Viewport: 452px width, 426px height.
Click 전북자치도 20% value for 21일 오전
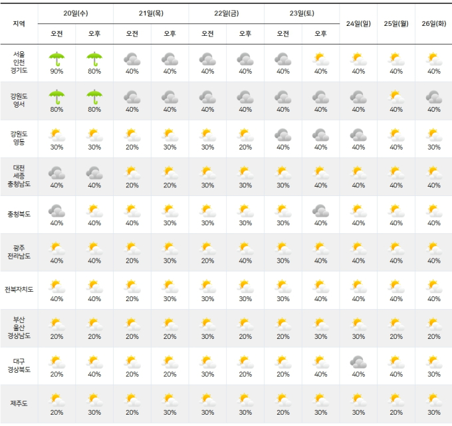[x=132, y=299]
